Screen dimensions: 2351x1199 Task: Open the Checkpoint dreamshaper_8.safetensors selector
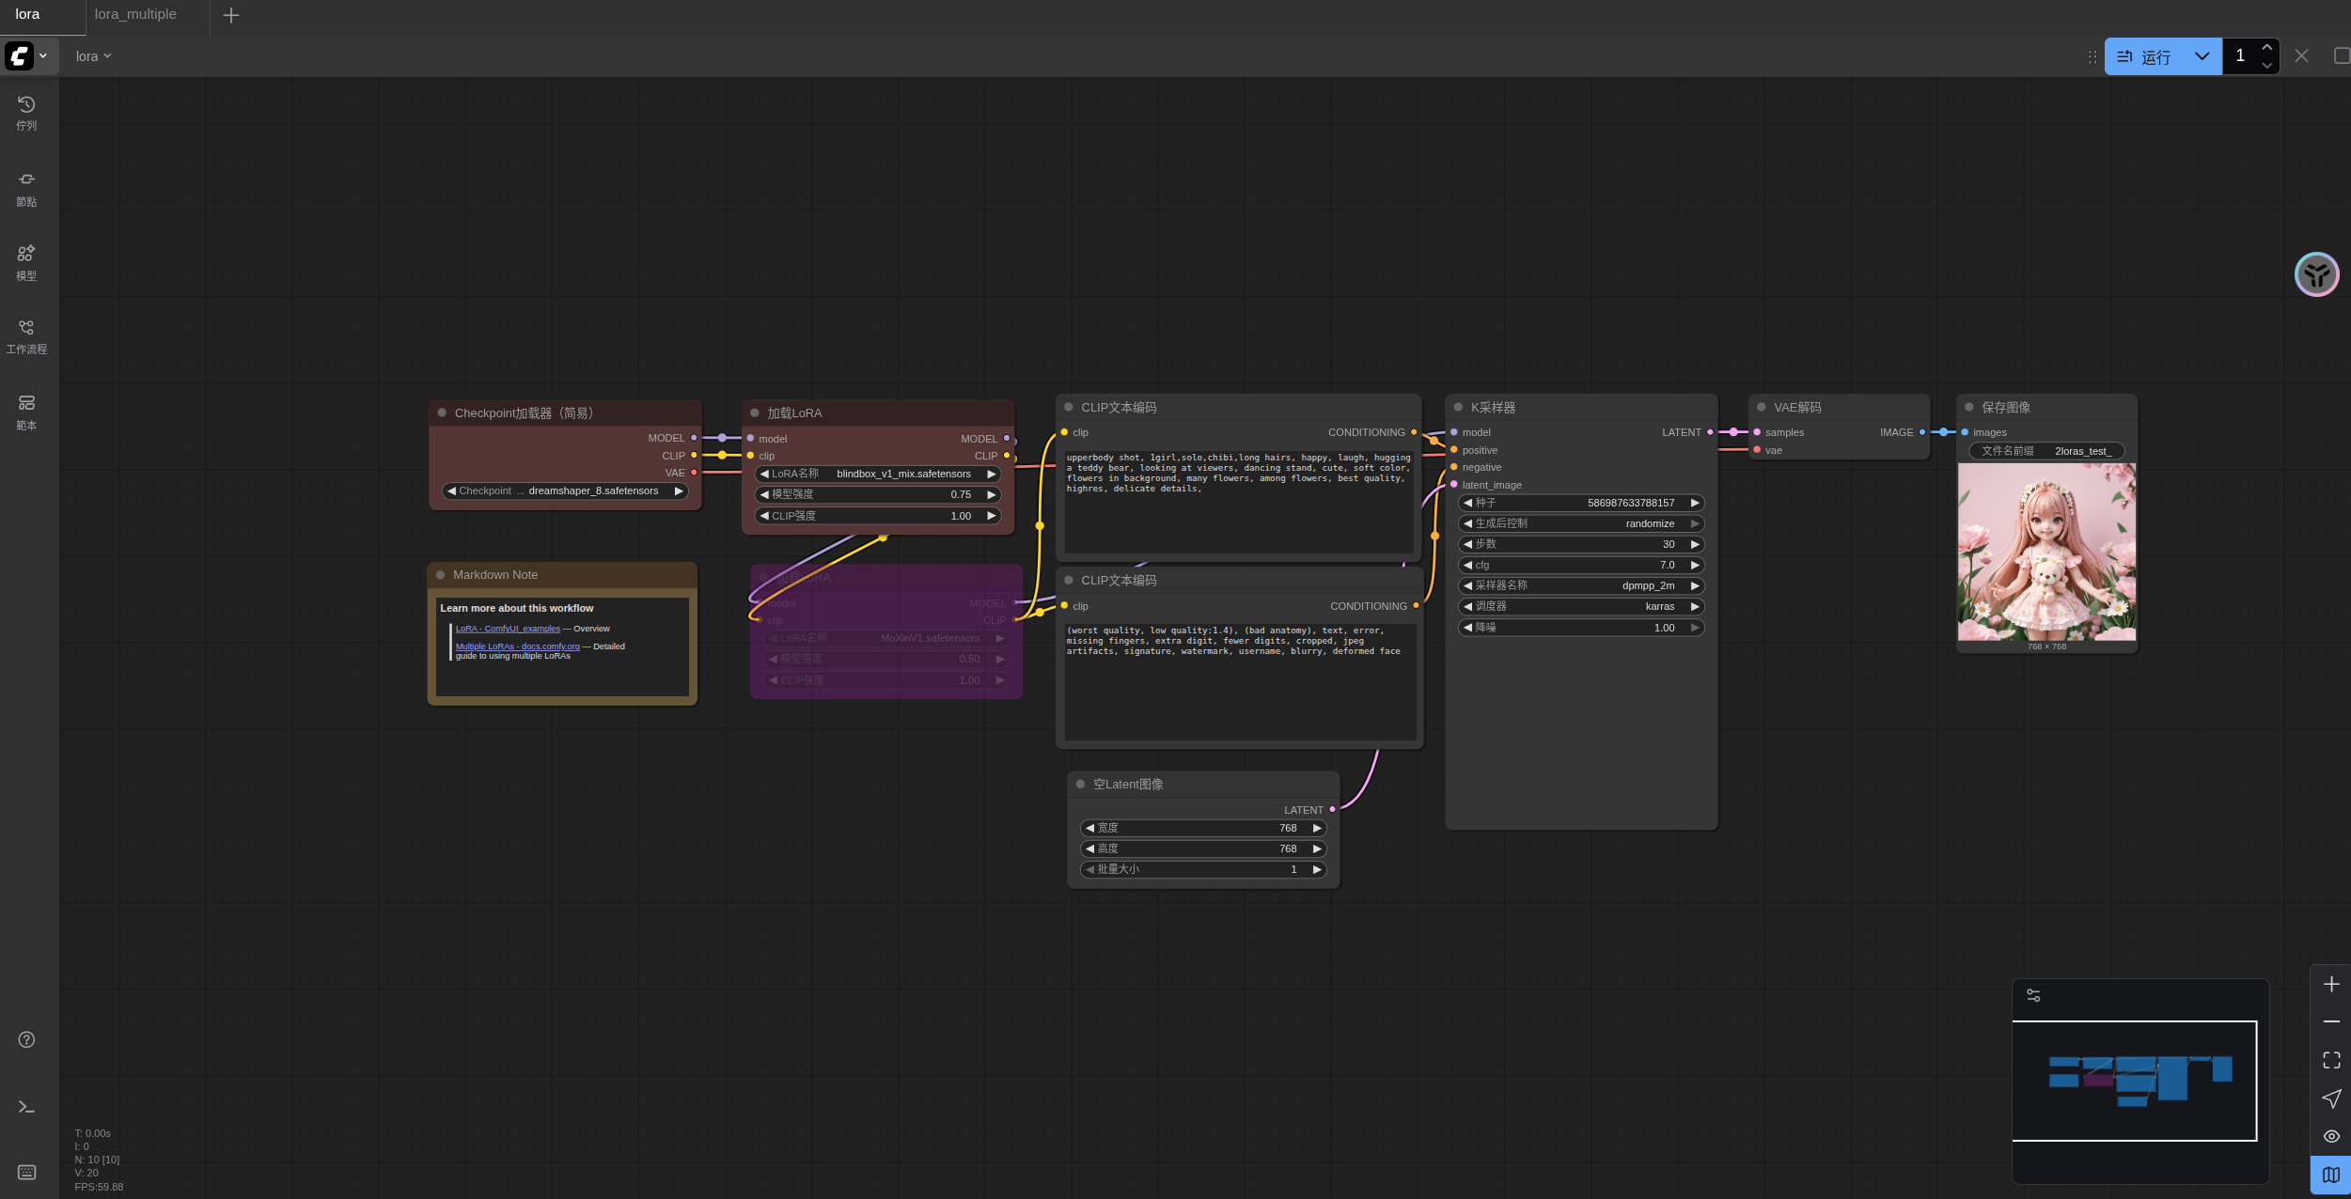565,490
